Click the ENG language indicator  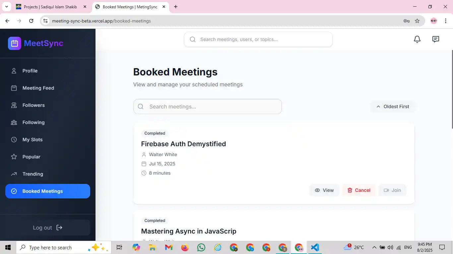pos(408,247)
